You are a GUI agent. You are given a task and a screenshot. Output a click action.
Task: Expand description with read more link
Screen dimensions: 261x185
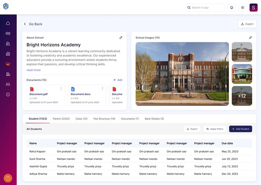pos(34,70)
